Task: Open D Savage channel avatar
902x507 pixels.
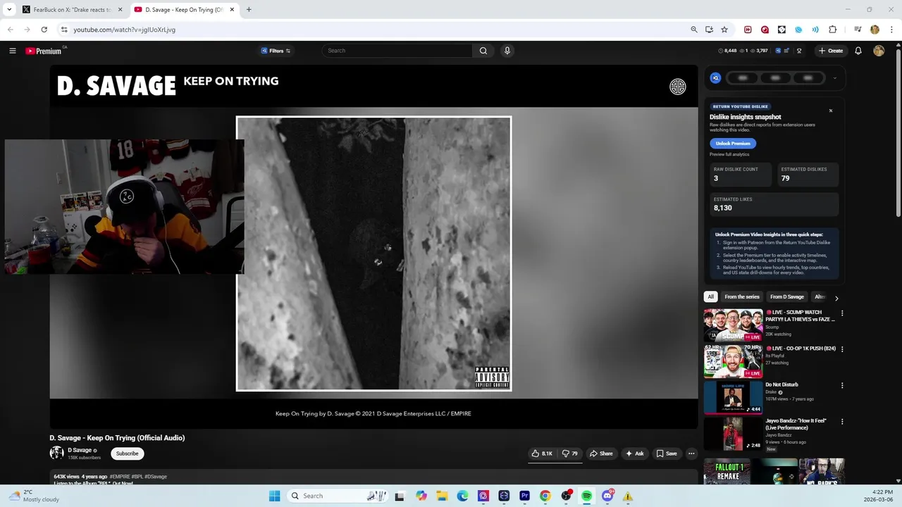Action: coord(56,453)
